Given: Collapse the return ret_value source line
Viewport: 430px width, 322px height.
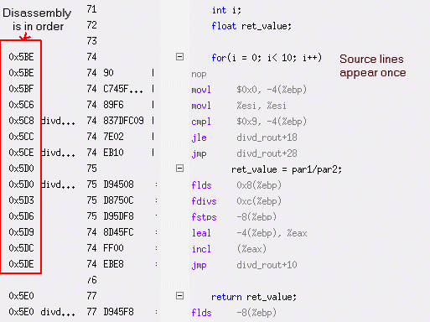Looking at the screenshot, I should (x=179, y=296).
